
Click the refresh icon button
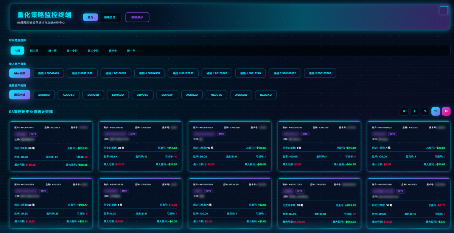[436, 111]
